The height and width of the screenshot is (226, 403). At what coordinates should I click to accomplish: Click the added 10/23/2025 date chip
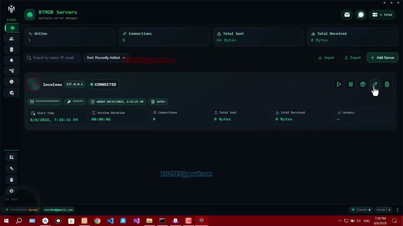[x=117, y=102]
